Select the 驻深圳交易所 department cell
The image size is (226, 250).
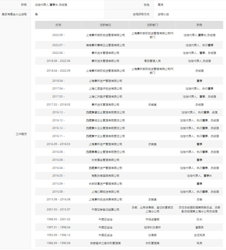(x=152, y=227)
